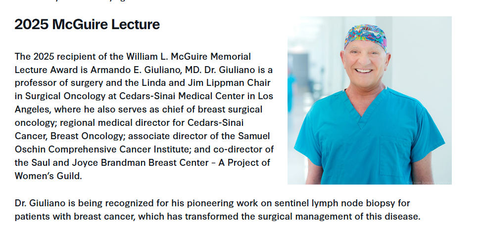The image size is (481, 227).
Task: Click the words "Linda and Jim Lippman Chair"
Action: pyautogui.click(x=214, y=82)
